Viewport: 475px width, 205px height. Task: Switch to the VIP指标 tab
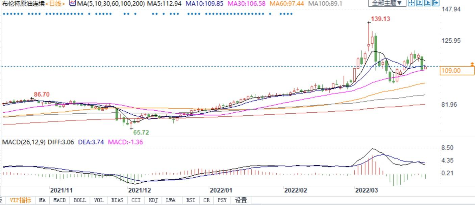pos(20,200)
